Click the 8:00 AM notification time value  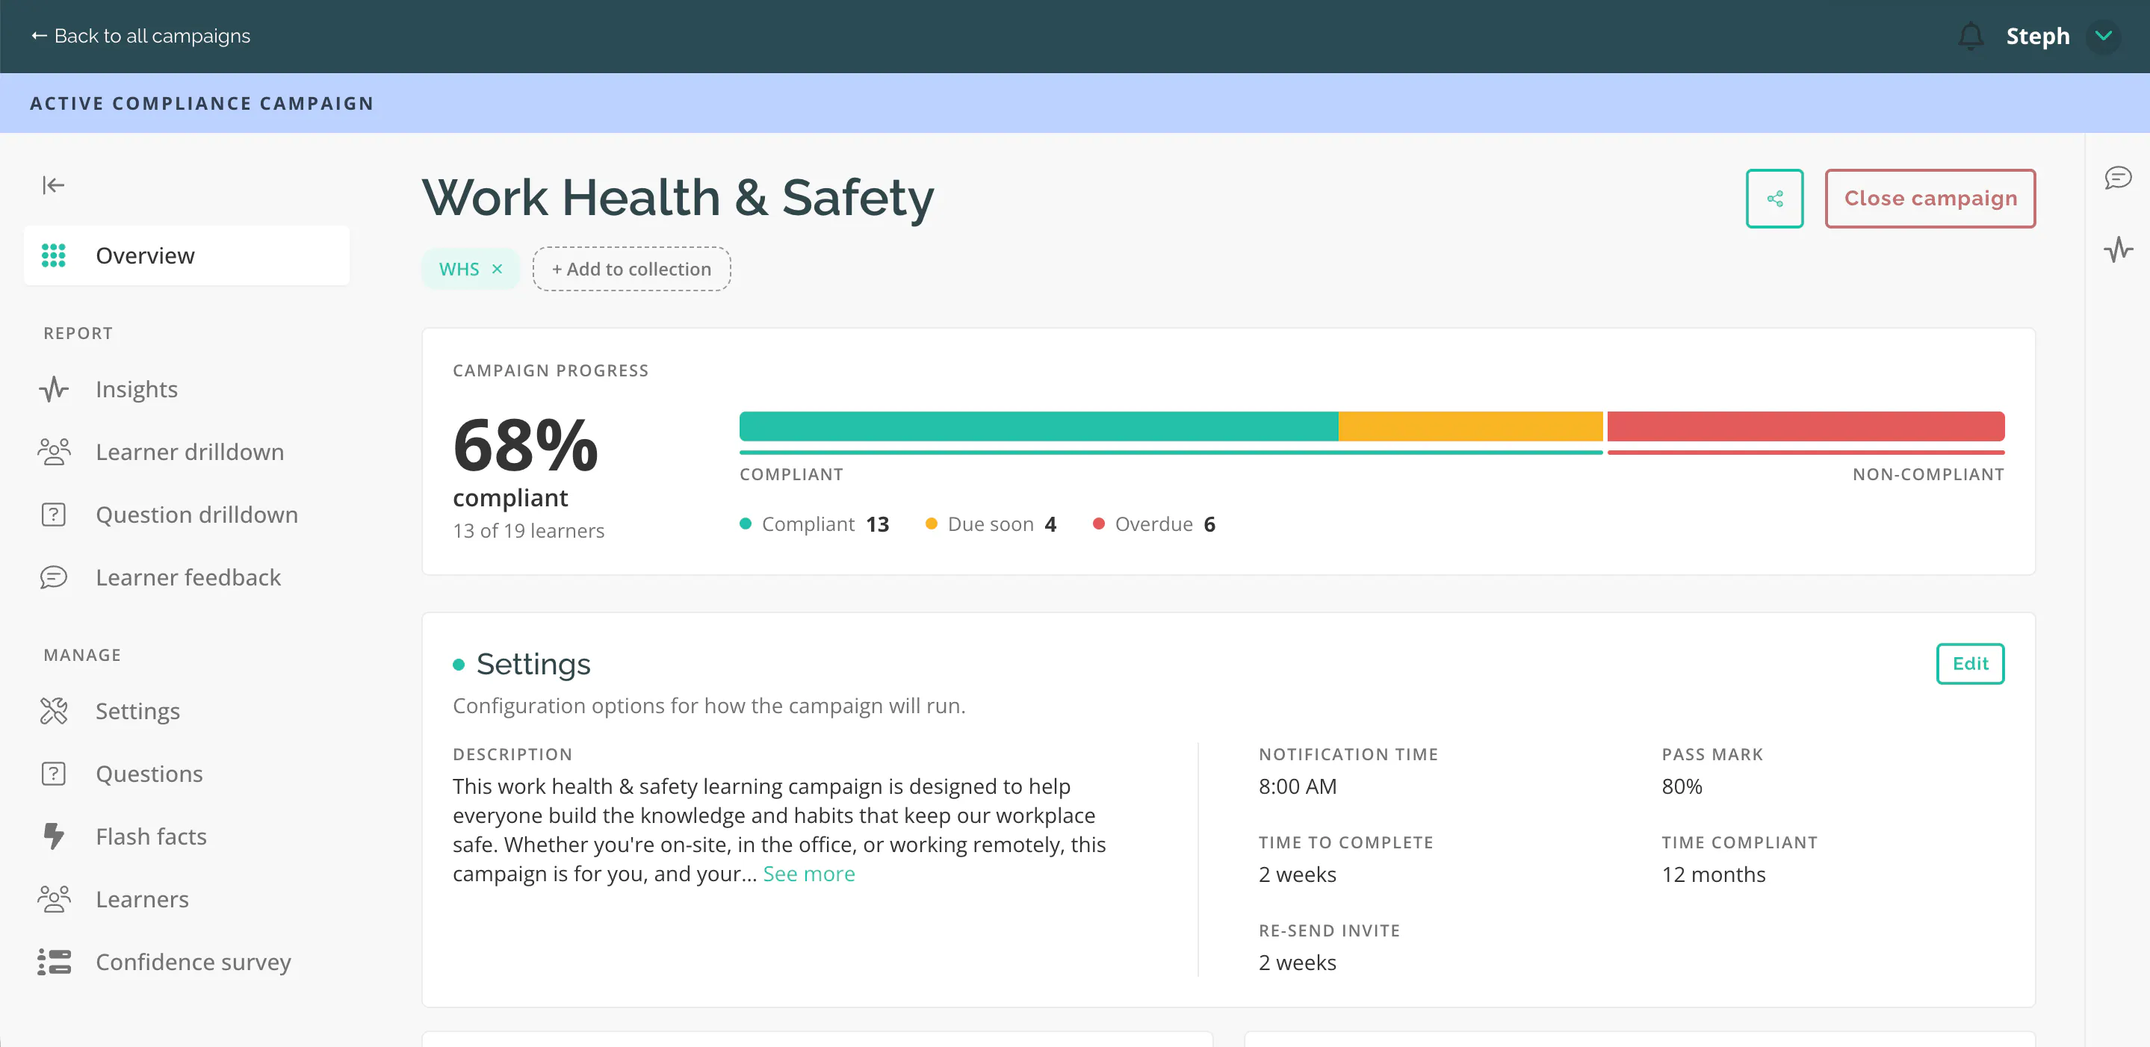(x=1298, y=786)
